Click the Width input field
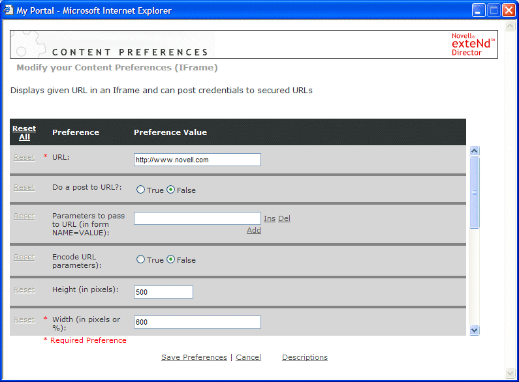The width and height of the screenshot is (519, 382). (x=197, y=322)
